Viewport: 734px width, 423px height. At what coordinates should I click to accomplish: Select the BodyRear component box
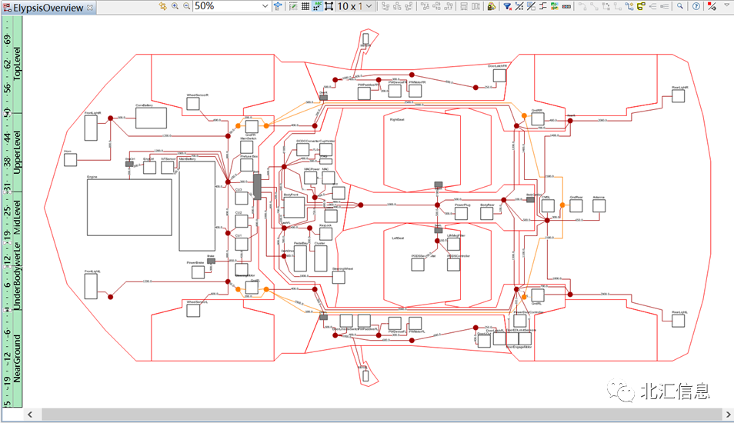point(486,213)
